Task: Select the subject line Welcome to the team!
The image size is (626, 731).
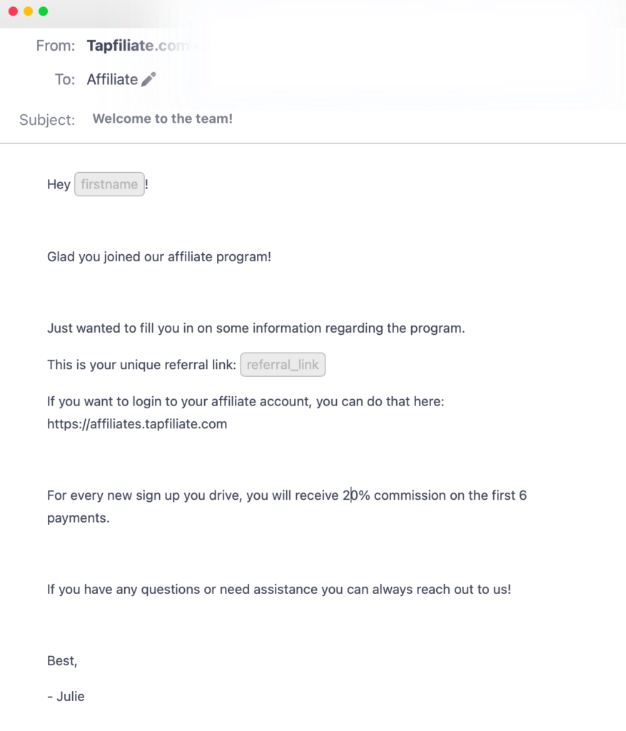Action: [x=162, y=118]
